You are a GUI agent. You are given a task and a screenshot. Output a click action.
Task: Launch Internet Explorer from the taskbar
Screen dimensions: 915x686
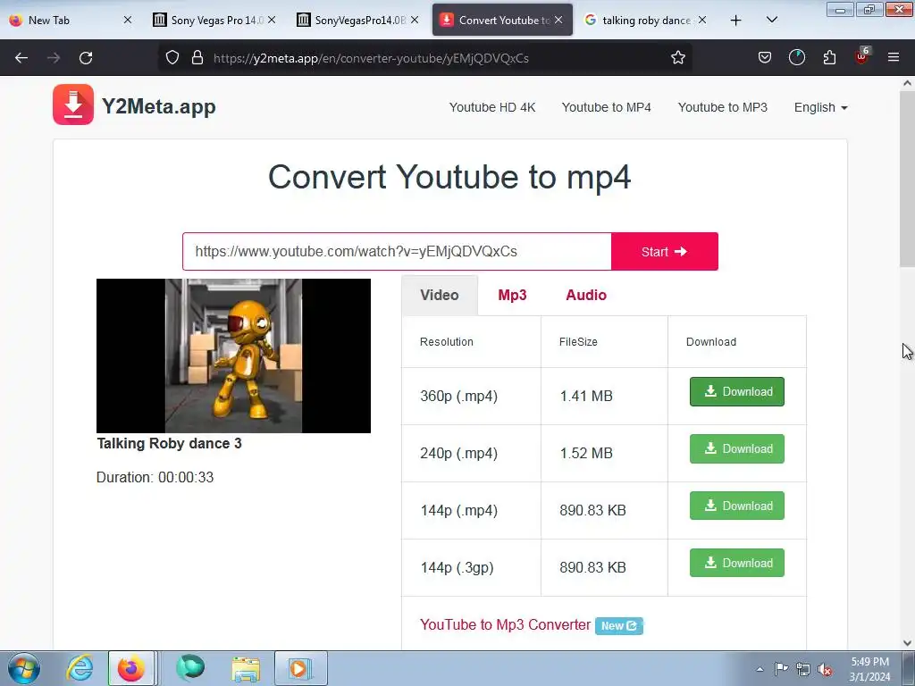[80, 668]
